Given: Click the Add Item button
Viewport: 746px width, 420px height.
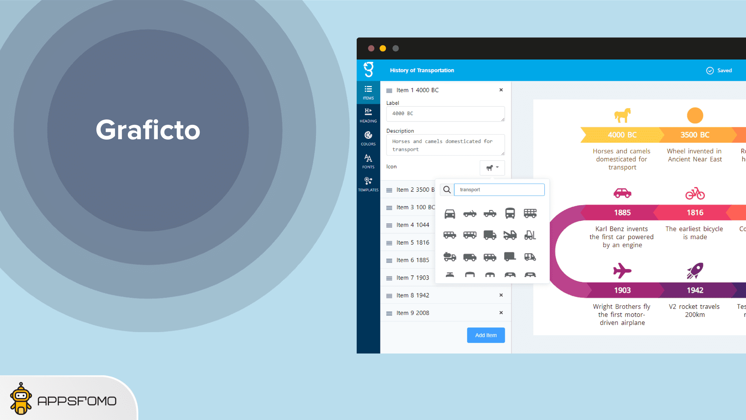Looking at the screenshot, I should 486,335.
